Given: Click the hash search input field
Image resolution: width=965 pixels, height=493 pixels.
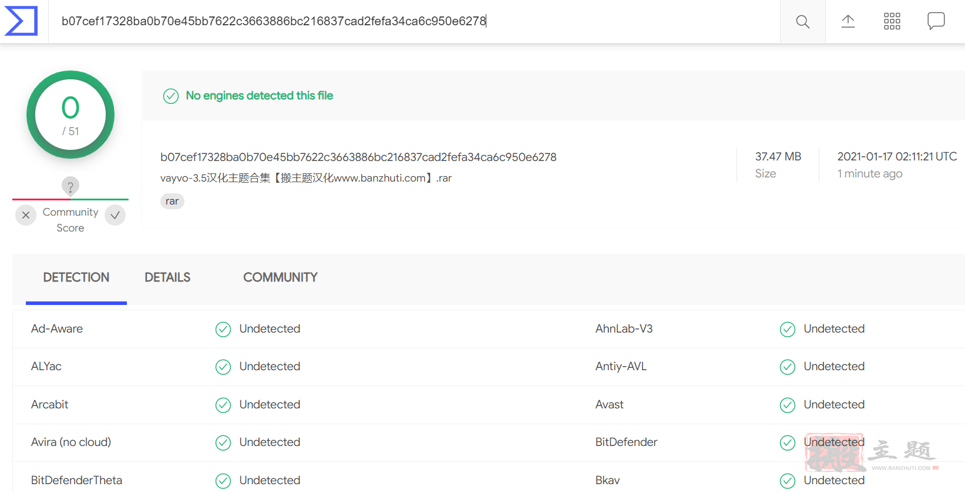Looking at the screenshot, I should click(x=414, y=22).
